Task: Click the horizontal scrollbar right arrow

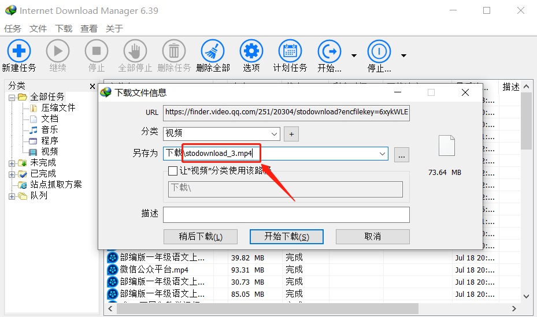Action: 514,308
